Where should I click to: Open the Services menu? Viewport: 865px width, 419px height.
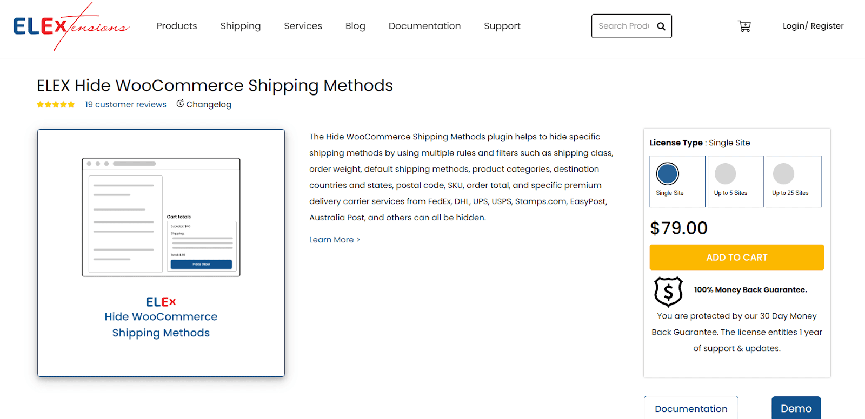[x=303, y=26]
